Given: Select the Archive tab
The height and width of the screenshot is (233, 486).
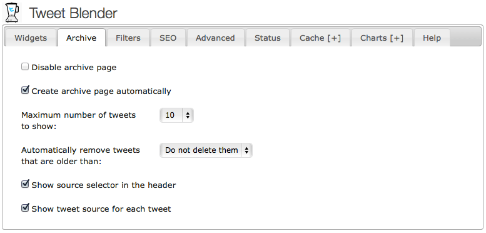Looking at the screenshot, I should click(x=81, y=38).
